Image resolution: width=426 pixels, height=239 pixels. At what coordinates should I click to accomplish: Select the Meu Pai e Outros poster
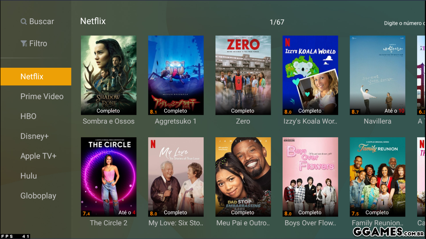click(243, 177)
